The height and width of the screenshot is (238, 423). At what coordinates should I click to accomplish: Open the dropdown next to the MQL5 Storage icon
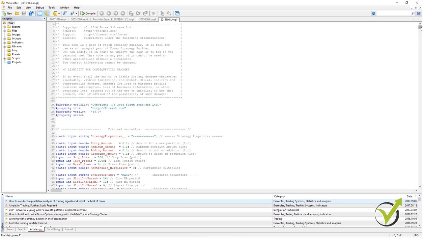[x=58, y=13]
